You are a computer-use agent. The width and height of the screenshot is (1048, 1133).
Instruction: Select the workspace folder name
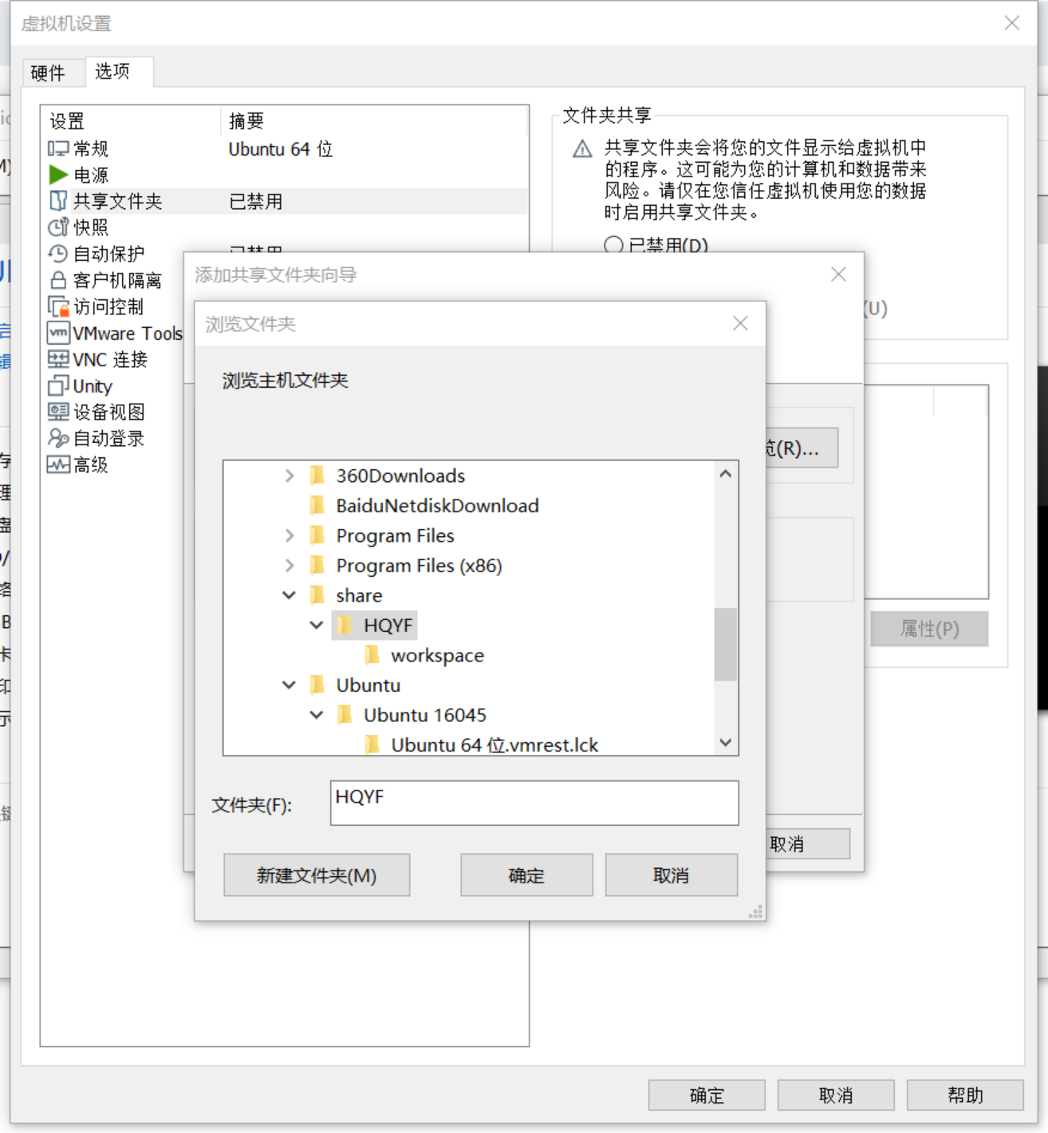click(x=438, y=655)
